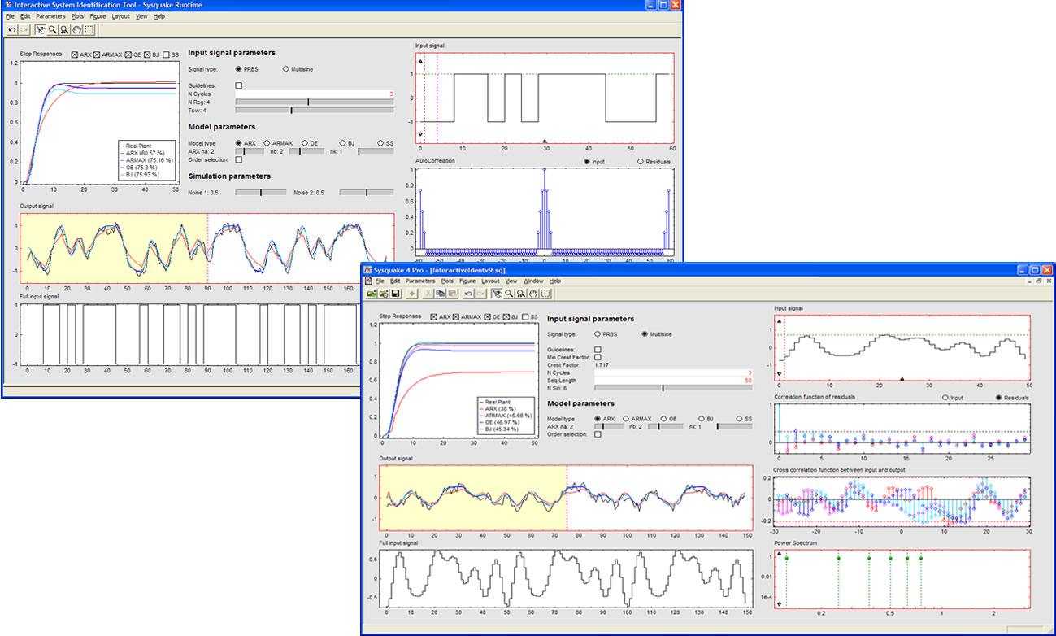Select the Multisine signal type in Runtime window

pyautogui.click(x=285, y=70)
